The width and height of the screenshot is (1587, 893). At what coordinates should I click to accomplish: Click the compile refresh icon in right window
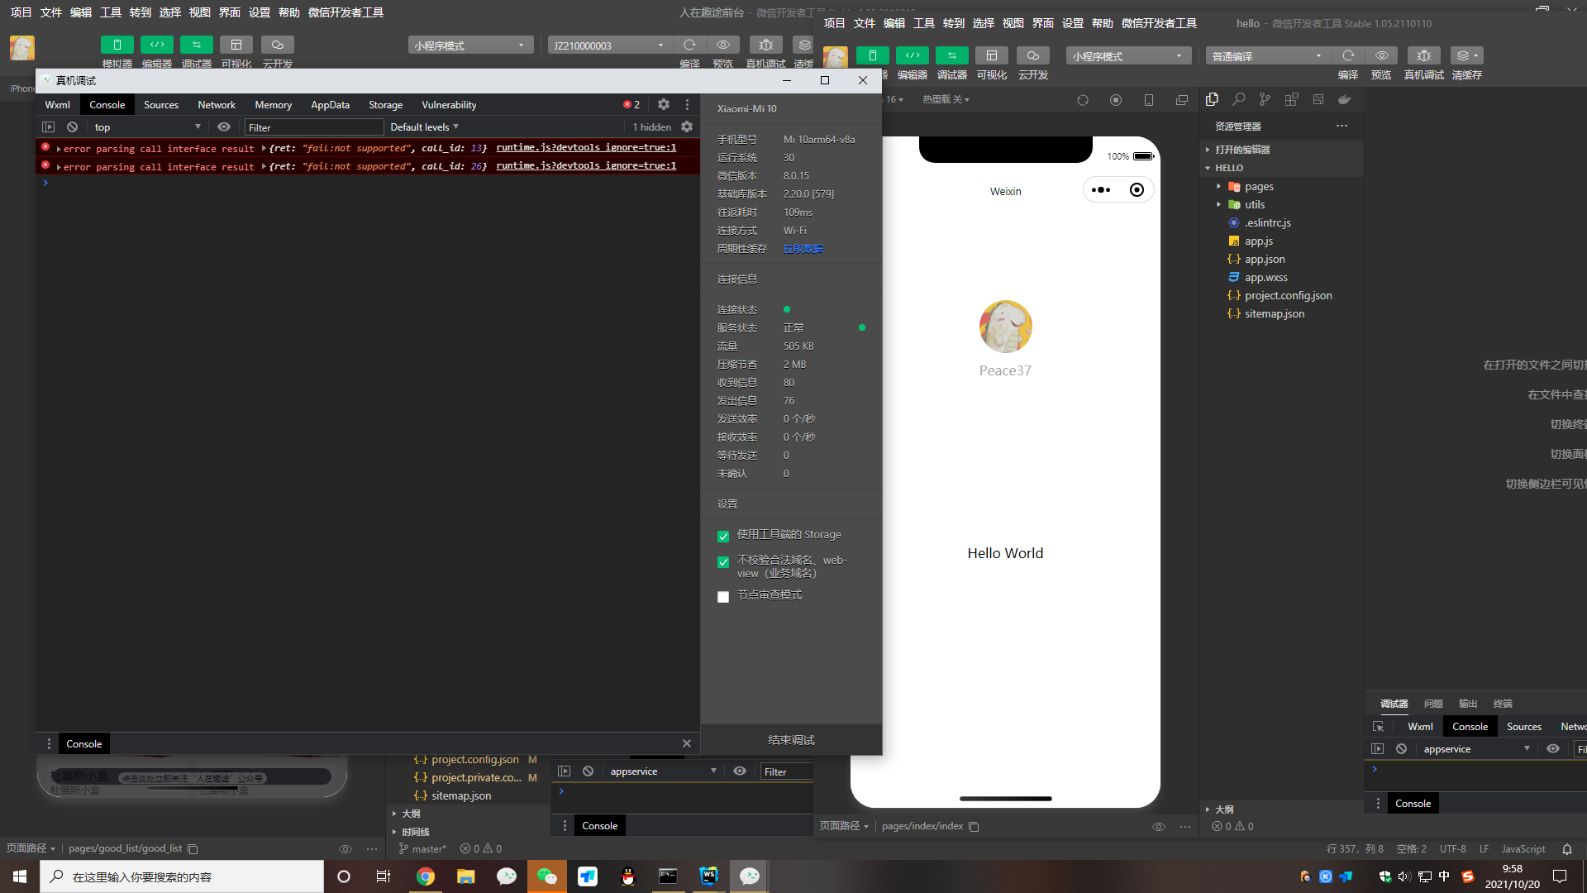coord(1348,55)
